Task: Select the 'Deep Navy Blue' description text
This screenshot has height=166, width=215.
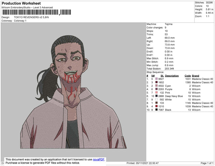Action: click(174, 96)
